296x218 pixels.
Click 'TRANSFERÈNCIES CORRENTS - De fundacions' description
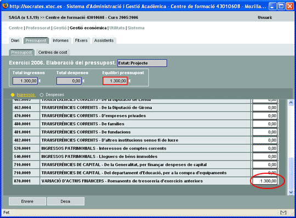pyautogui.click(x=86, y=132)
